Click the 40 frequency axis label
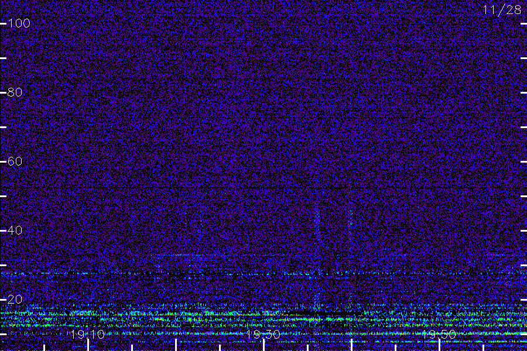527x351 pixels. [x=15, y=230]
